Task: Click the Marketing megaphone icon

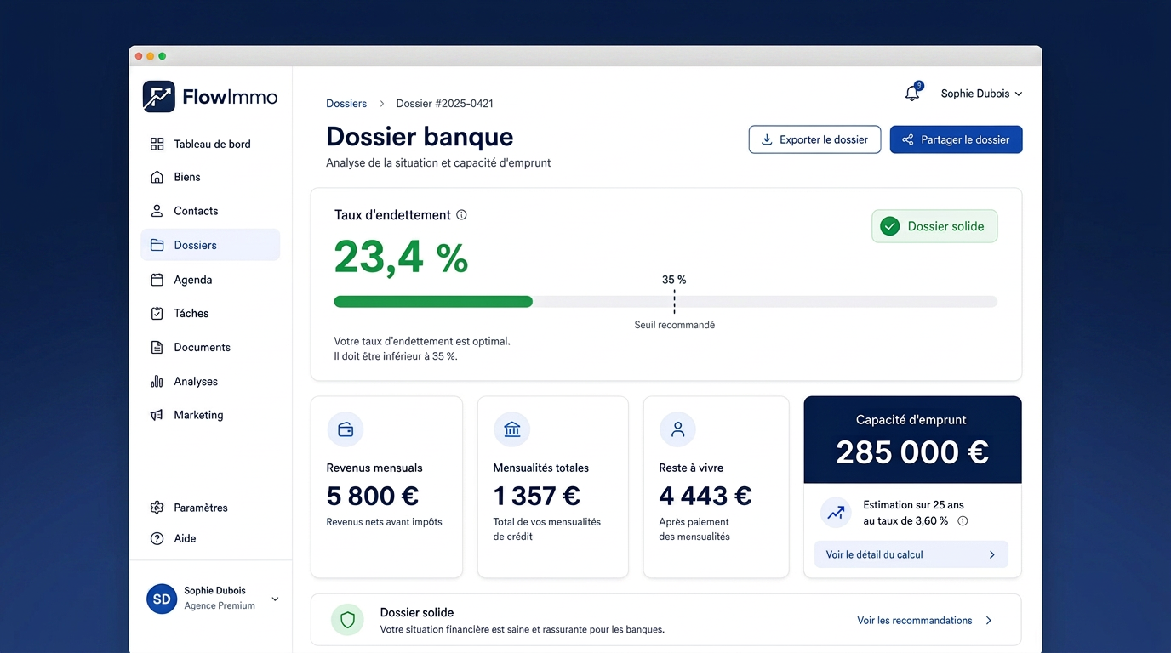Action: tap(157, 415)
